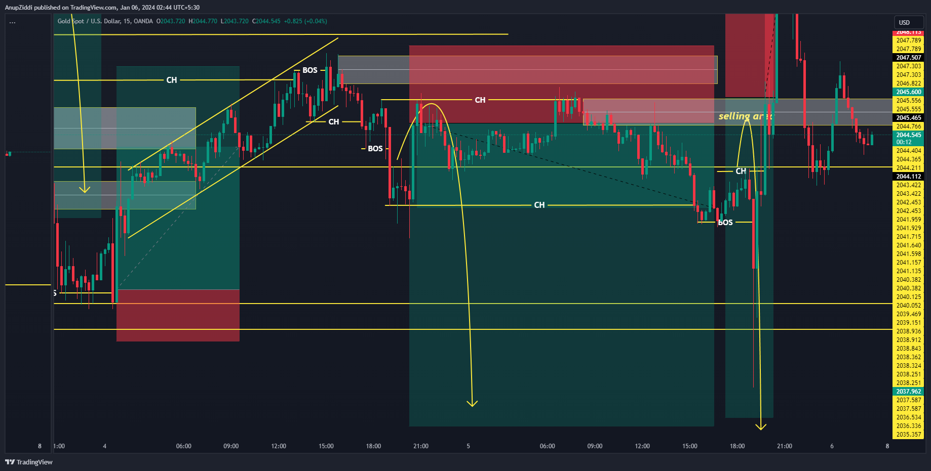Click the price label 2038.912

[909, 340]
